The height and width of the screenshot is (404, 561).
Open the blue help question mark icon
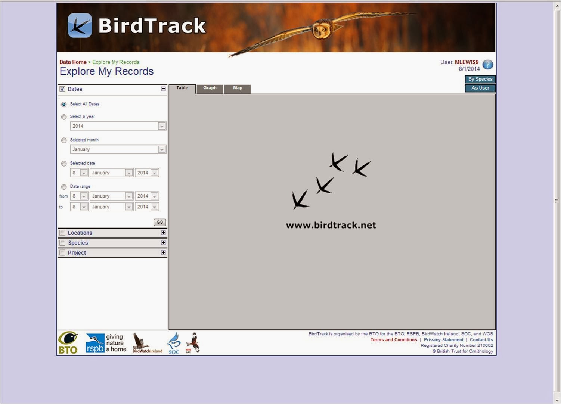487,65
